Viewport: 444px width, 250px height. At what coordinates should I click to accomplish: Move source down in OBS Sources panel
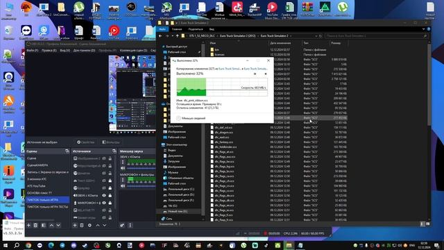coord(104,225)
